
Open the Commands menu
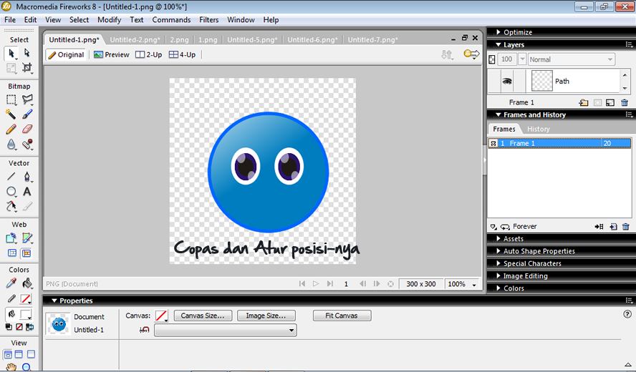pos(171,20)
